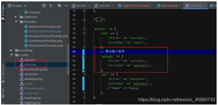Click the //'hash' => false comment line
218x105 pixels.
pyautogui.click(x=123, y=88)
